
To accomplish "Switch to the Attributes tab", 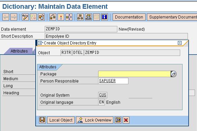I will 19,51.
